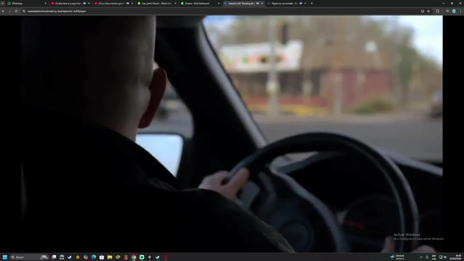Click the microphone tray icon
The height and width of the screenshot is (261, 464).
click(x=427, y=257)
